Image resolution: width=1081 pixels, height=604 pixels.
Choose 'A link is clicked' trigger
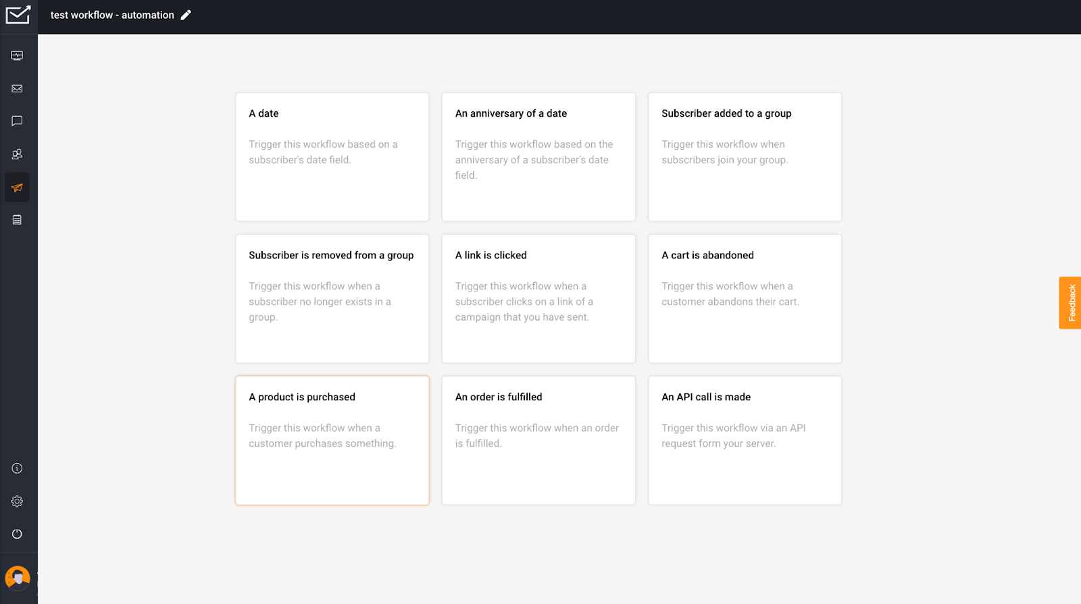[538, 298]
